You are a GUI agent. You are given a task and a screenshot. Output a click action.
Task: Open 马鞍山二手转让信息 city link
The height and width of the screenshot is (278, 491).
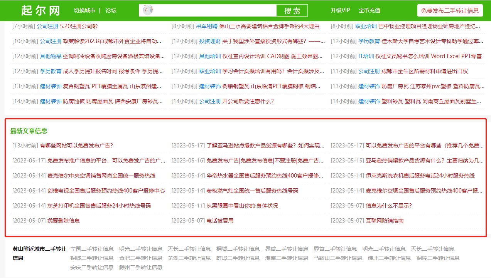pos(338,258)
